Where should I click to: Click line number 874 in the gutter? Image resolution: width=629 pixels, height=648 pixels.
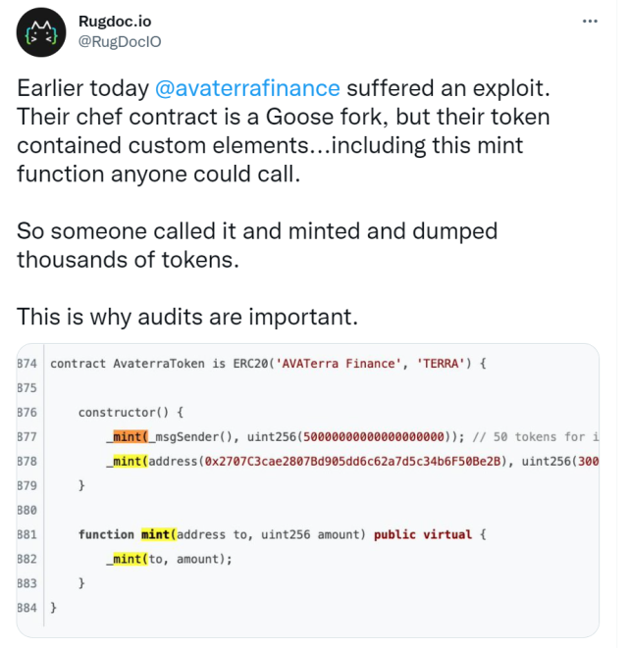[x=26, y=363]
